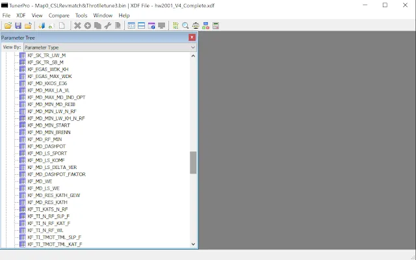416x260 pixels.
Task: Select table KF_MD_RES_KATH_GEW
Action: pyautogui.click(x=54, y=195)
